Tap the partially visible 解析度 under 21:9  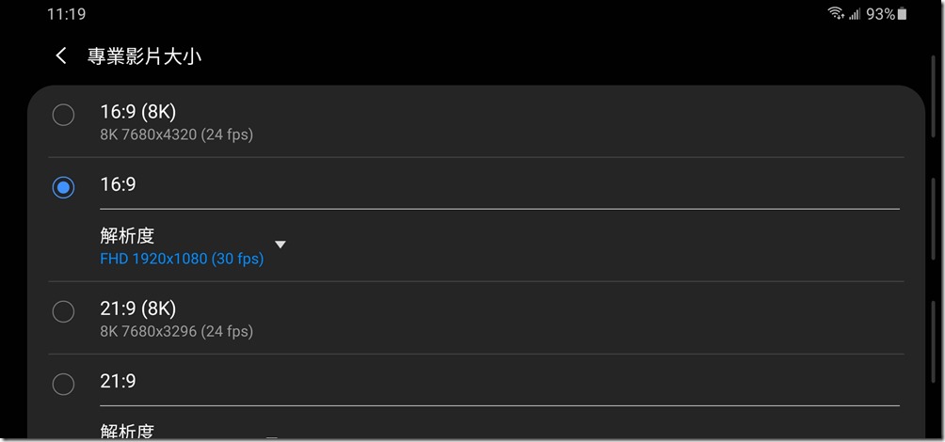pyautogui.click(x=127, y=432)
